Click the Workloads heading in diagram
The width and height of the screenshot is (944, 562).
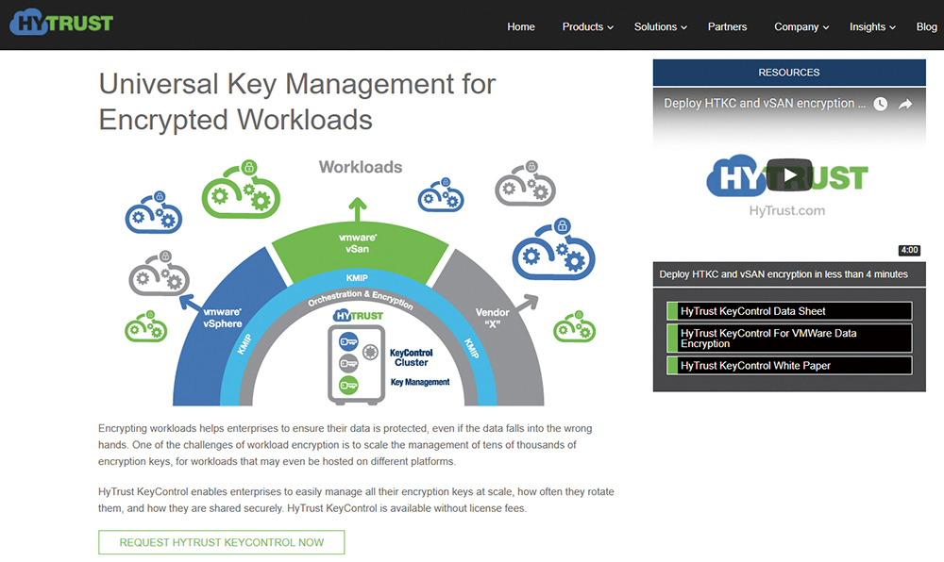[x=361, y=167]
